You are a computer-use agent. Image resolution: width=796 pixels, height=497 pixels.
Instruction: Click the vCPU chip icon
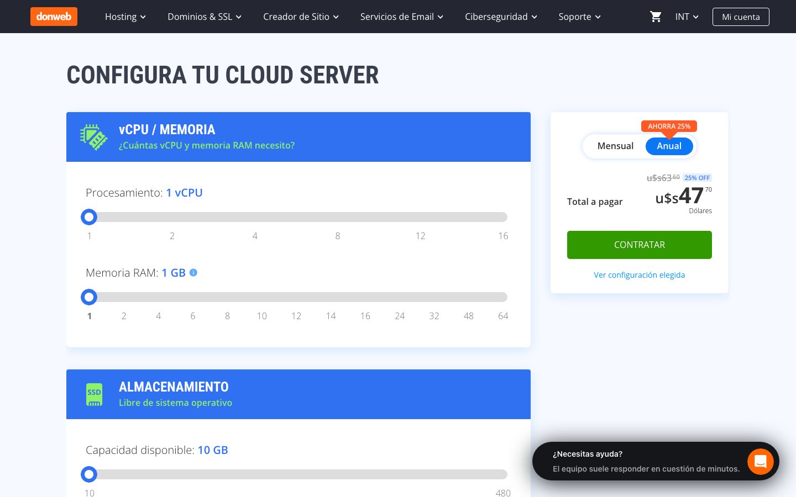click(x=94, y=137)
